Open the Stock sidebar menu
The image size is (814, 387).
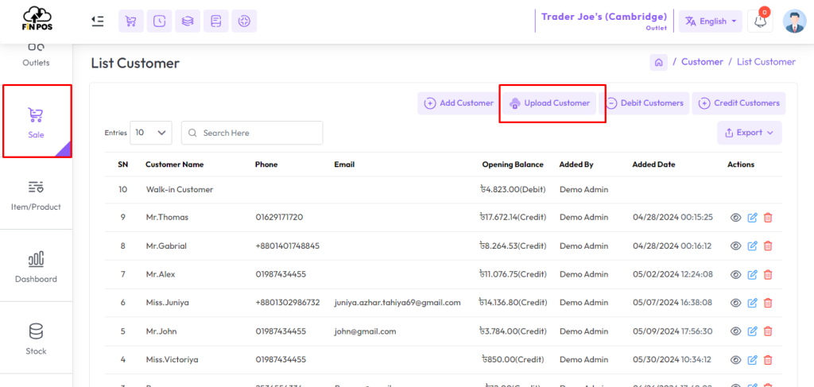point(36,338)
